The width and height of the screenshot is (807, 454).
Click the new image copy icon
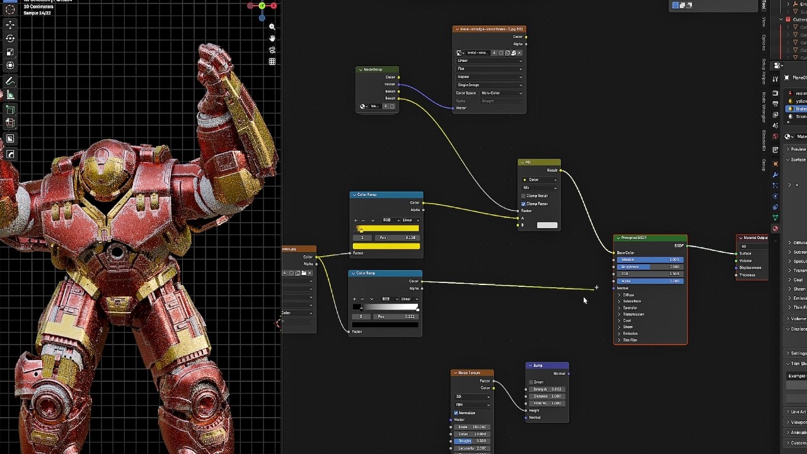(508, 53)
